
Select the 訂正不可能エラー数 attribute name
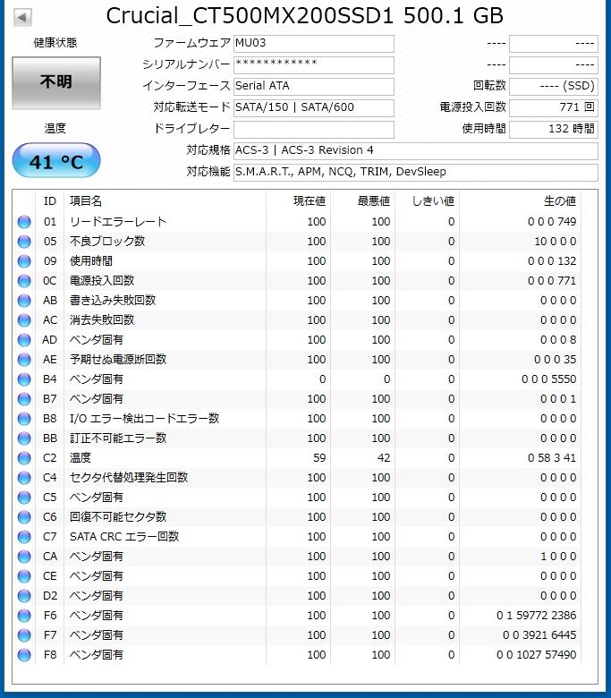pyautogui.click(x=118, y=438)
